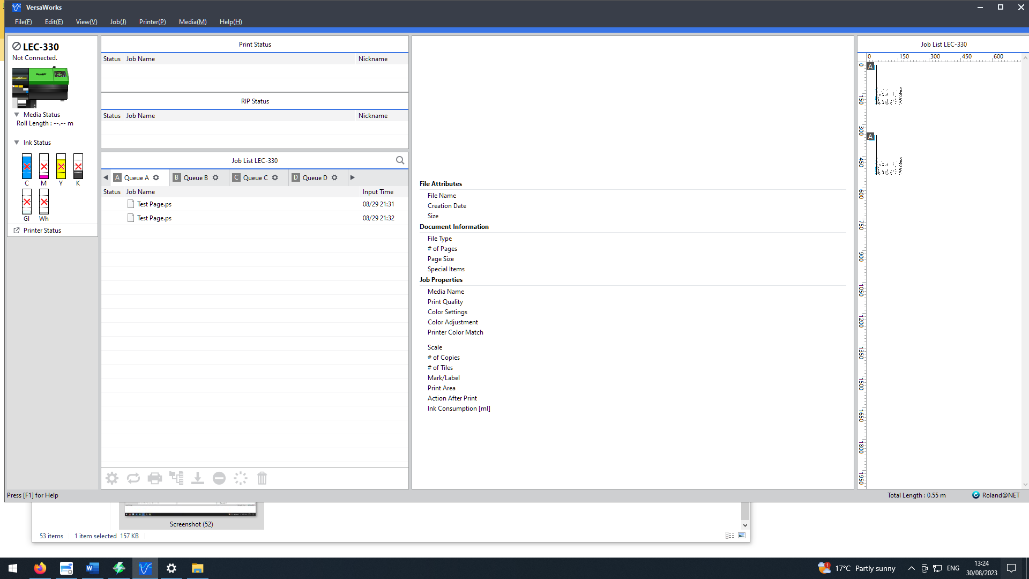Open the File menu
Image resolution: width=1029 pixels, height=579 pixels.
pyautogui.click(x=23, y=22)
